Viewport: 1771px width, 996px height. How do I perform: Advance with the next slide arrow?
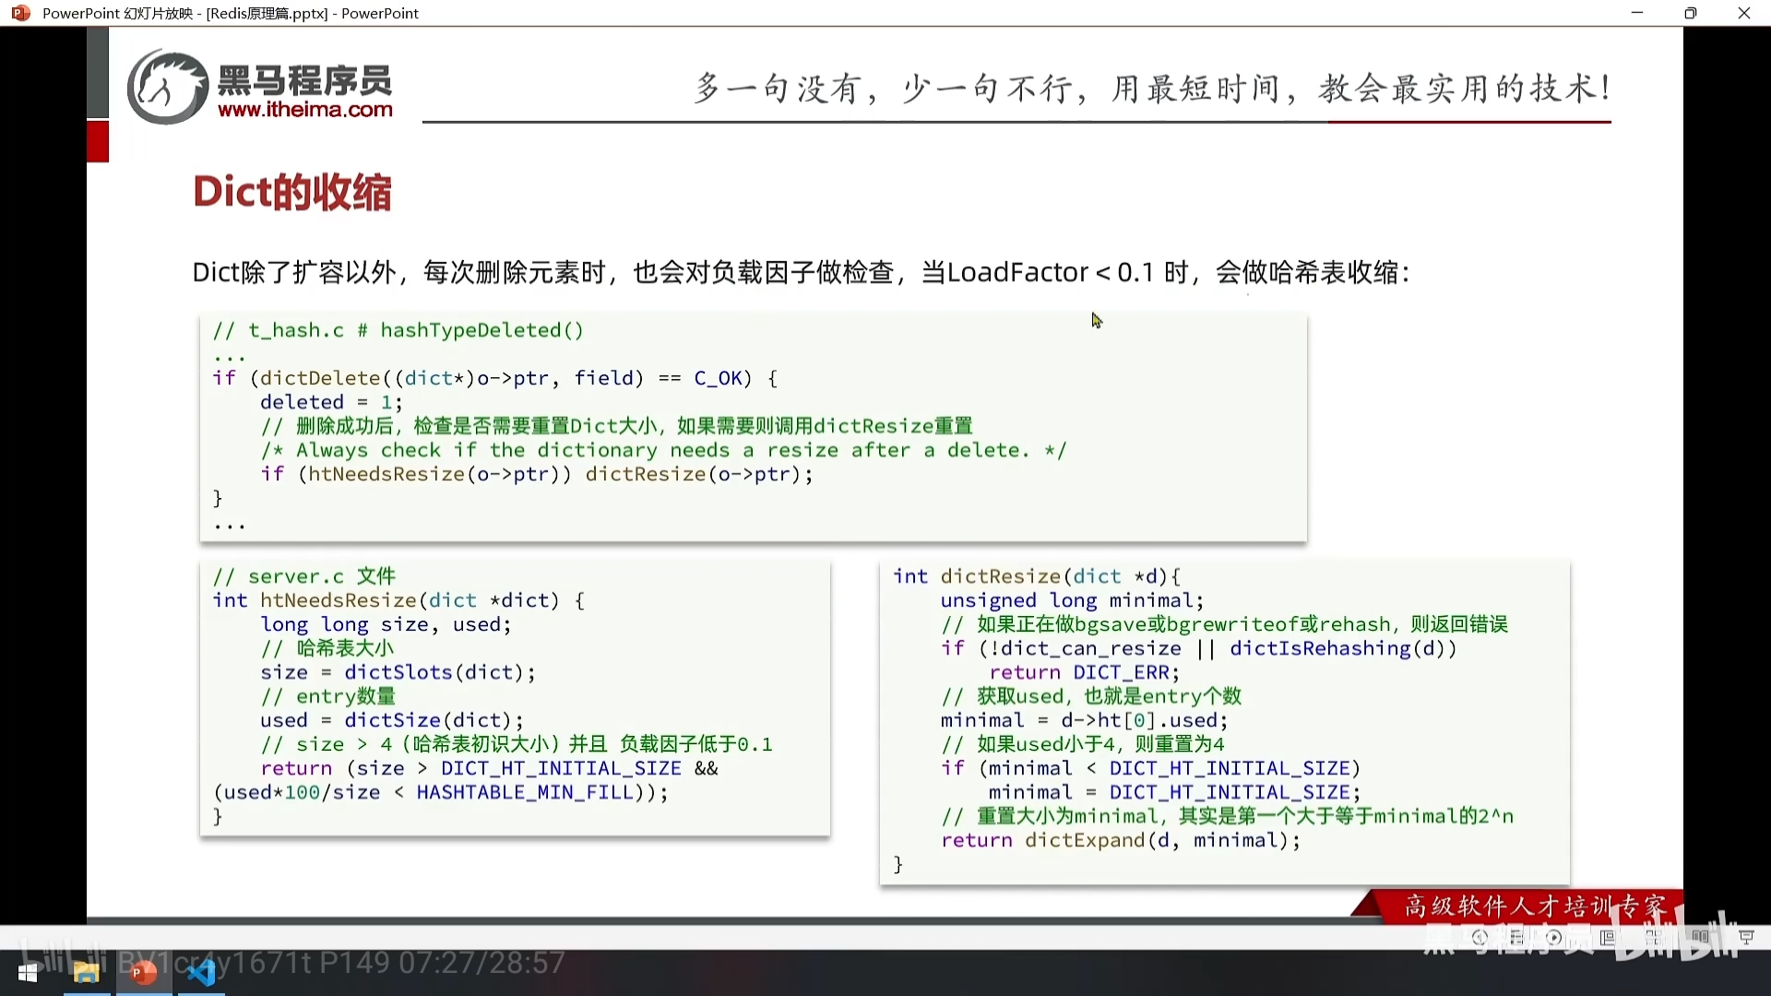(1554, 937)
